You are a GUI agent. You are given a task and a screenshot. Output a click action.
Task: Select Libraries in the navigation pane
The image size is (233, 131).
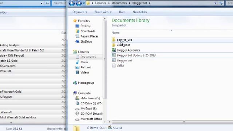pyautogui.click(x=83, y=52)
